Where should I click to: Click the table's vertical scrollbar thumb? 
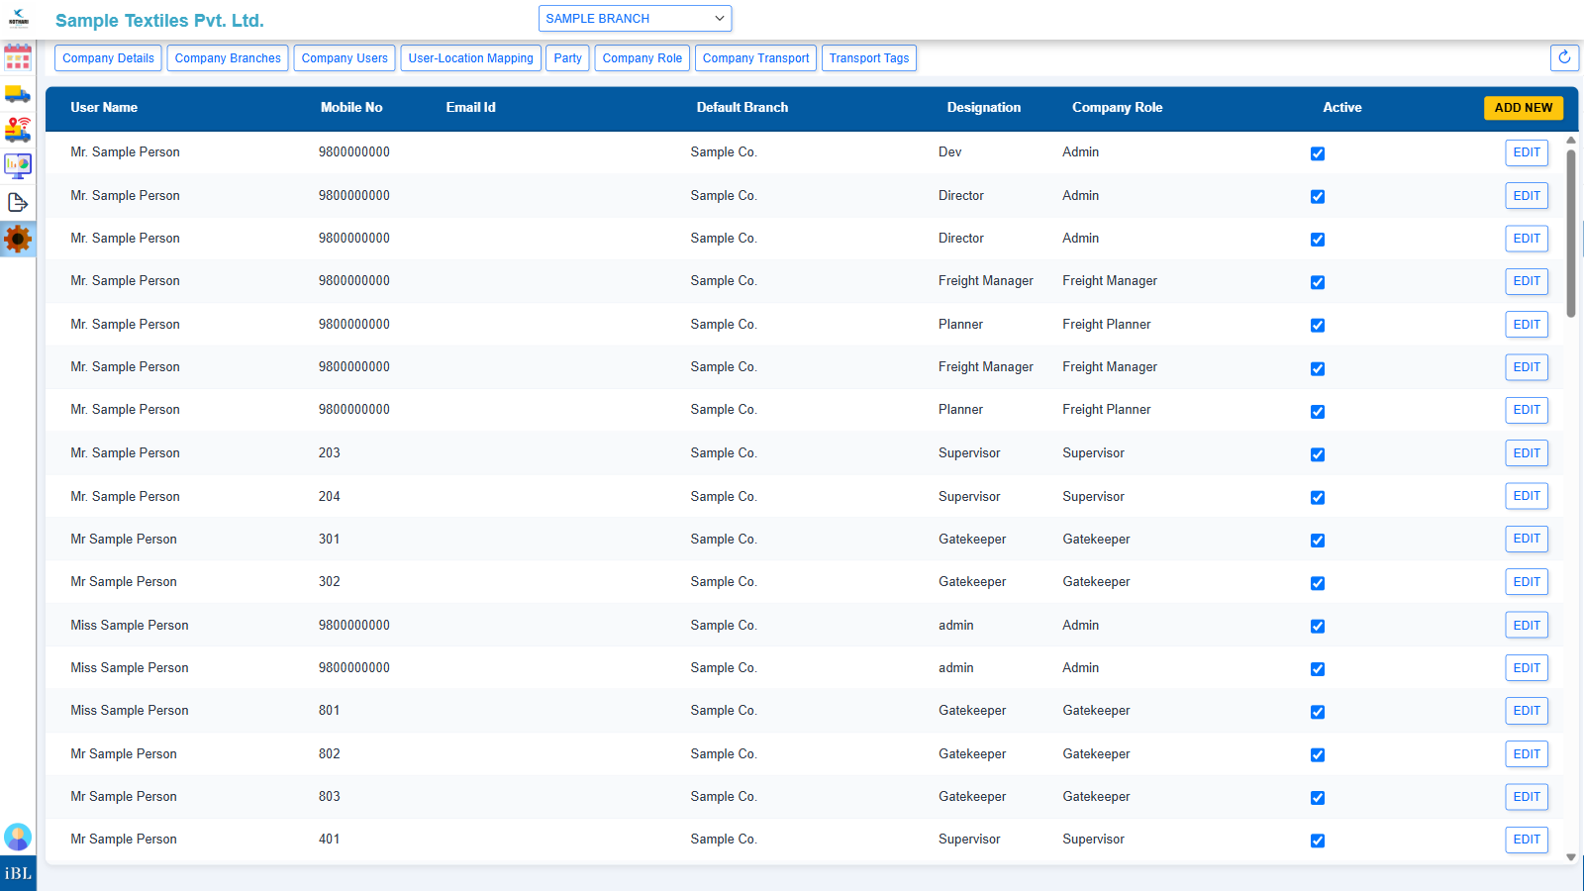click(1571, 233)
